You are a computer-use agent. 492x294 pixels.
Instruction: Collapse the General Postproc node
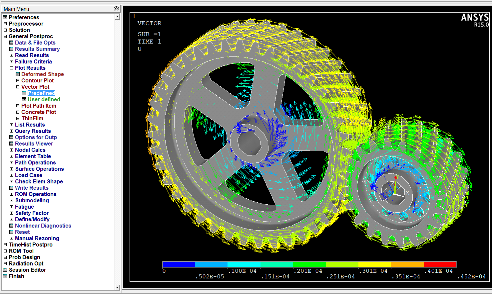[5, 36]
